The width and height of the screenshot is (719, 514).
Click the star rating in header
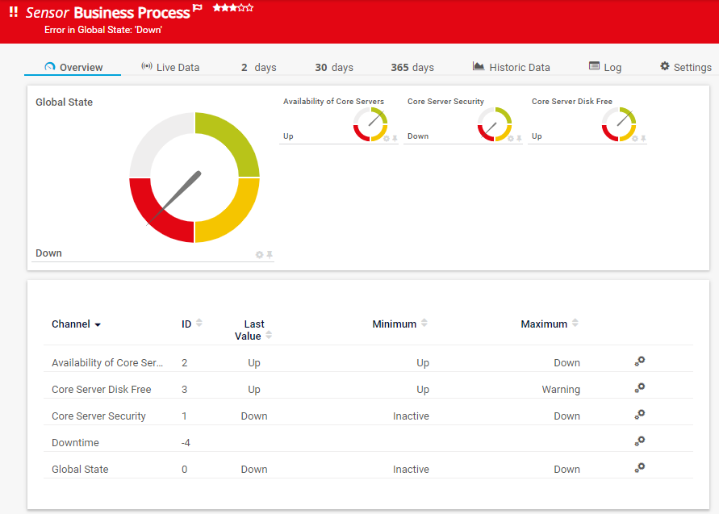coord(233,8)
